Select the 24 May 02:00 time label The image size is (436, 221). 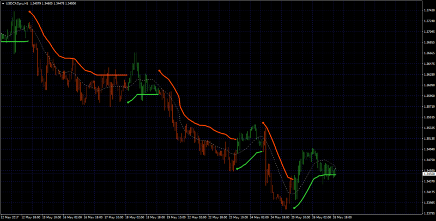click(258, 216)
